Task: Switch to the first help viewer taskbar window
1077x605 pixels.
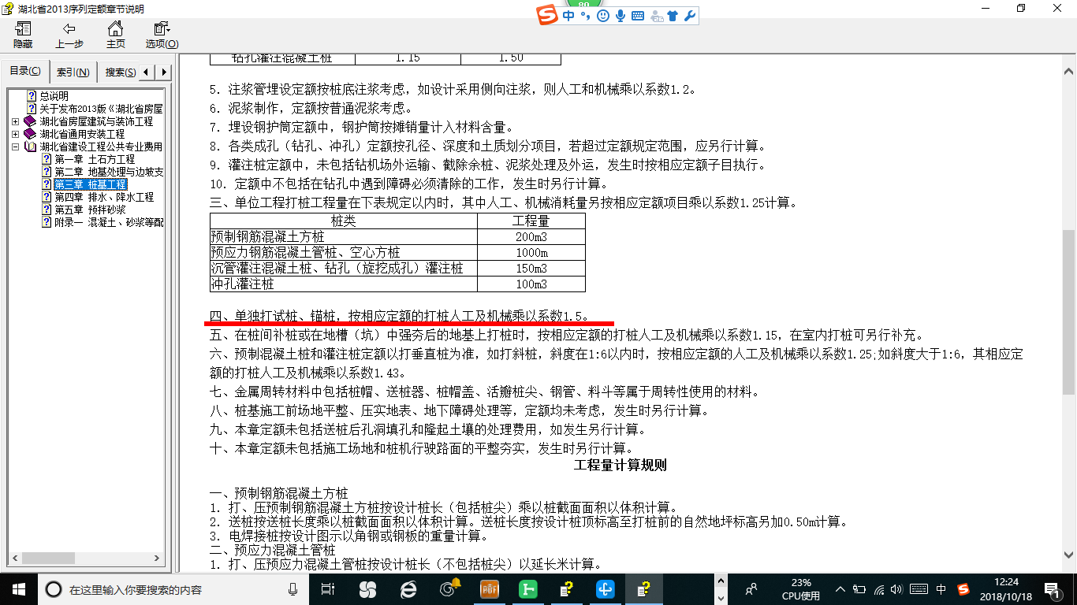Action: [x=566, y=588]
